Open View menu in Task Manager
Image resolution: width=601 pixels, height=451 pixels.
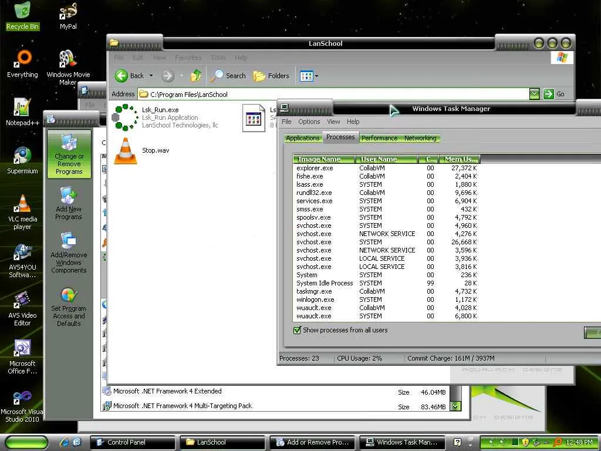pos(333,122)
